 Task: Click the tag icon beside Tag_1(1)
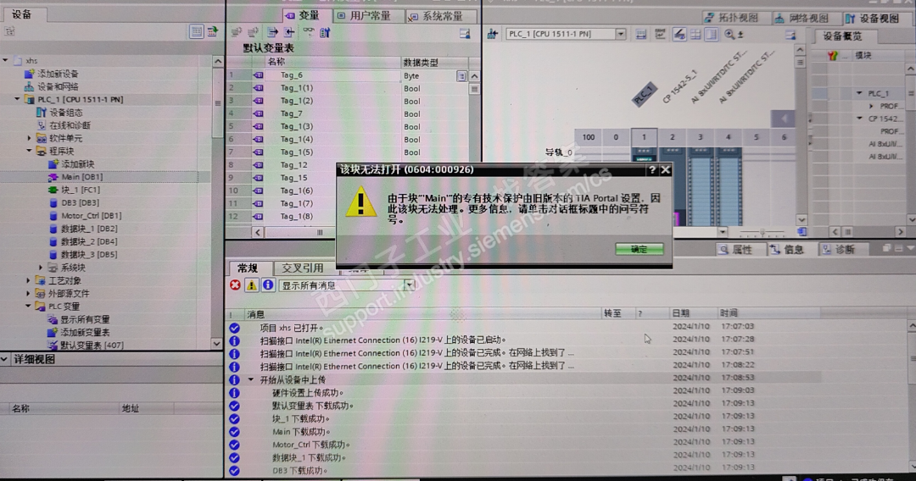(258, 88)
